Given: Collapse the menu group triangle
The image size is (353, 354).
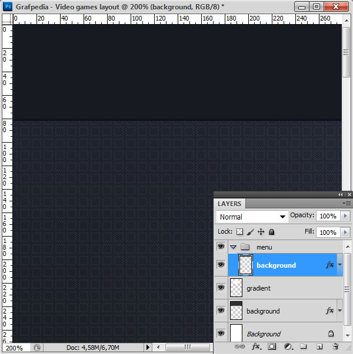Looking at the screenshot, I should pyautogui.click(x=234, y=247).
